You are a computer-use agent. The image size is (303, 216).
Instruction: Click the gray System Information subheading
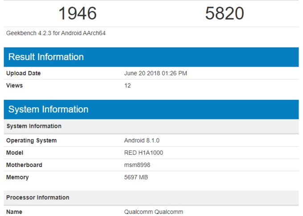point(34,126)
